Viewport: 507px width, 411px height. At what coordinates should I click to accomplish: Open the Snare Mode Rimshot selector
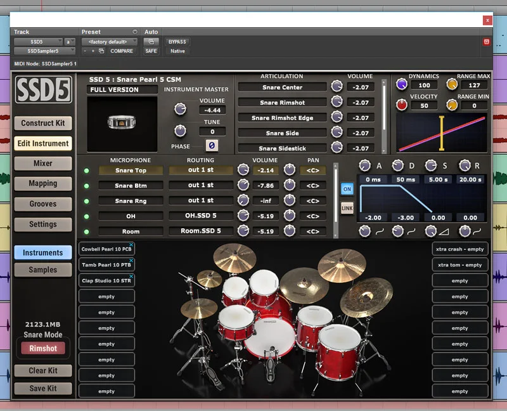pyautogui.click(x=43, y=348)
